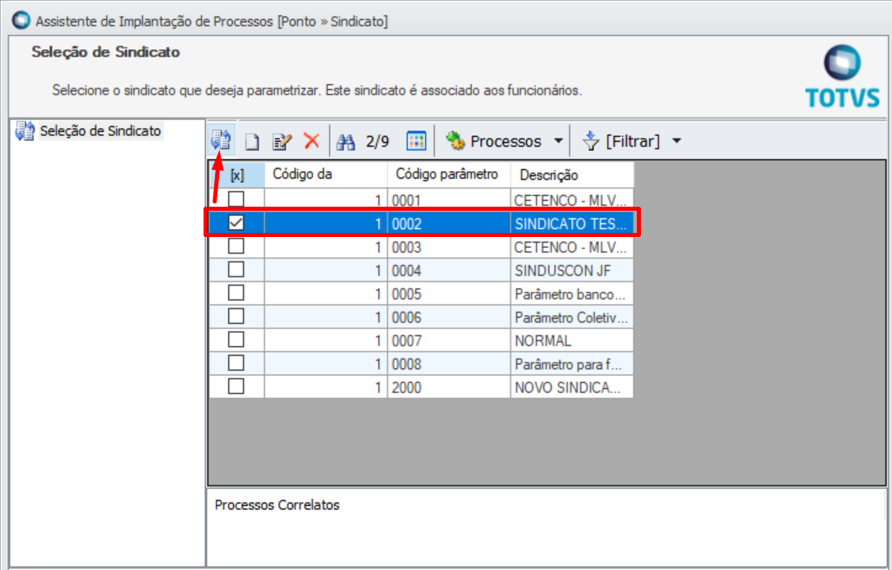The width and height of the screenshot is (892, 570).
Task: Click CETENCO - MLV... in row 0001
Action: tap(572, 200)
